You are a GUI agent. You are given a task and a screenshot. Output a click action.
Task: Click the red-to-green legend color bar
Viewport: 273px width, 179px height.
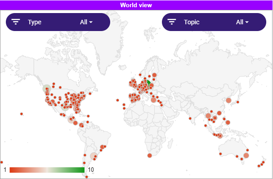tap(47, 170)
